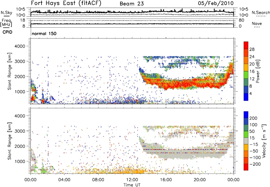270x187 pixels.
Task: Click the "4000" tick of the Power panel
Action: point(20,46)
